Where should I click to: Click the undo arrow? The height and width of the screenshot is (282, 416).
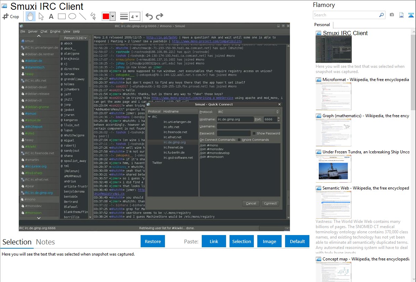pos(149,16)
